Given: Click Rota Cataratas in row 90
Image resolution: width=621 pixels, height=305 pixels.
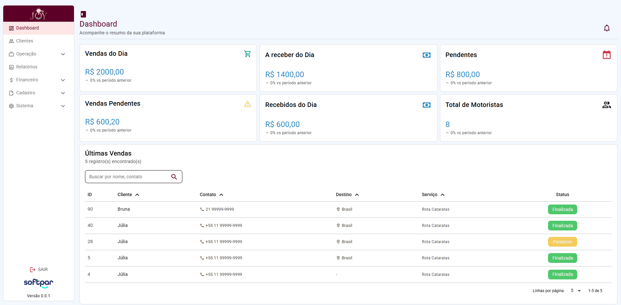Looking at the screenshot, I should 436,209.
